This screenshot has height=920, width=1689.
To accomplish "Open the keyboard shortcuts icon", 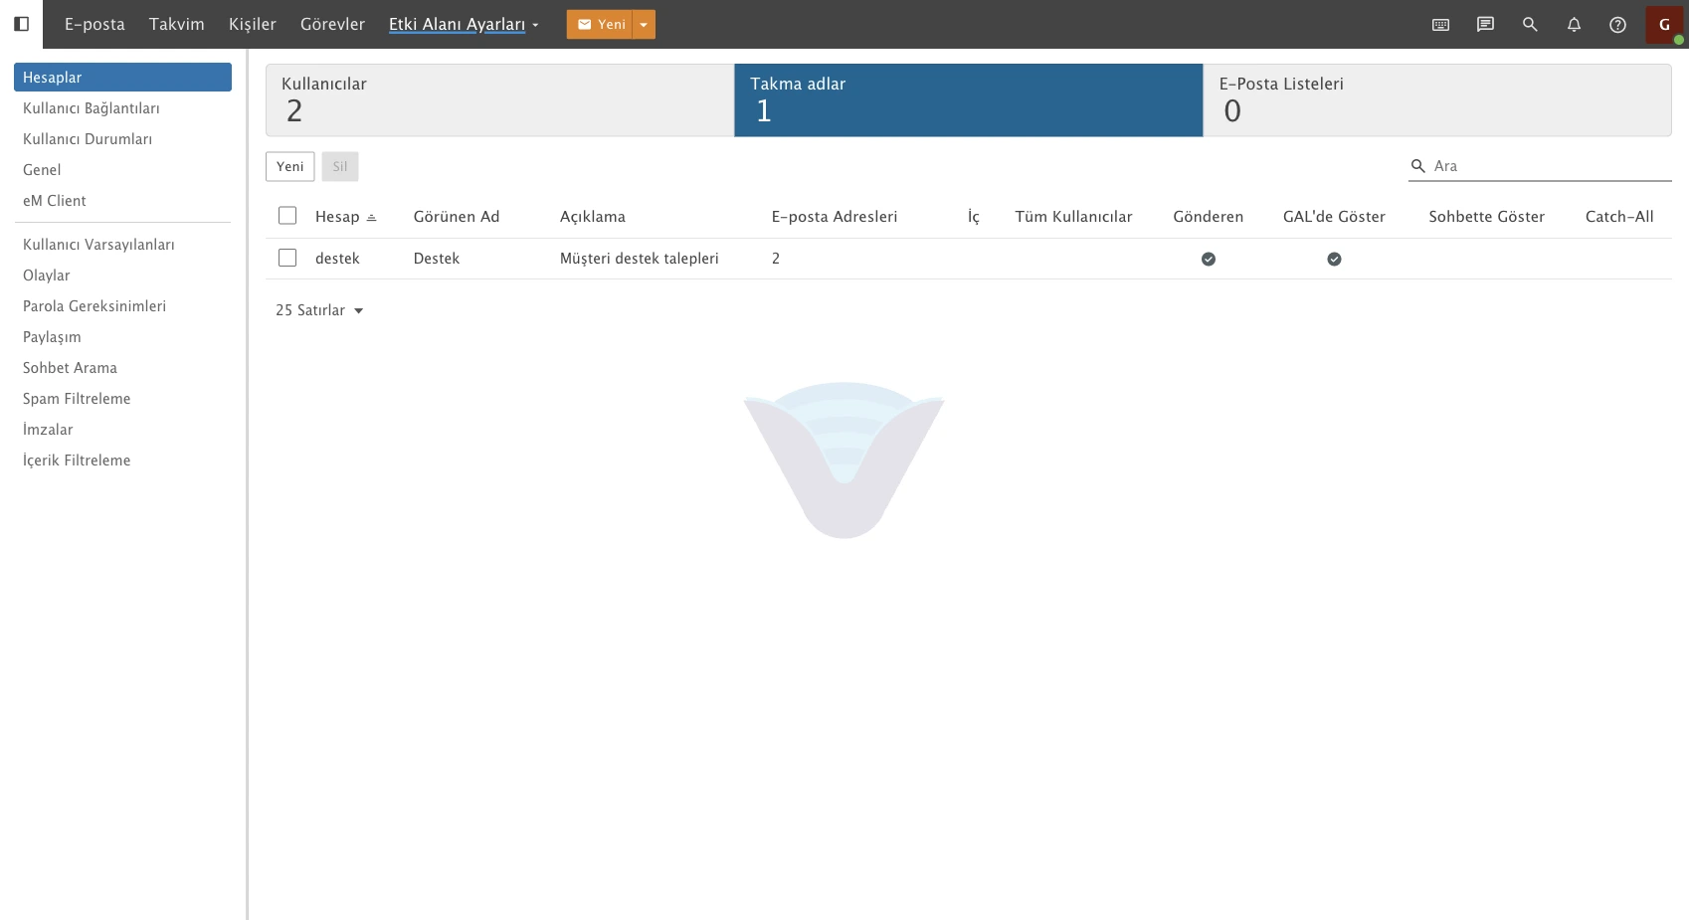I will click(x=1440, y=25).
